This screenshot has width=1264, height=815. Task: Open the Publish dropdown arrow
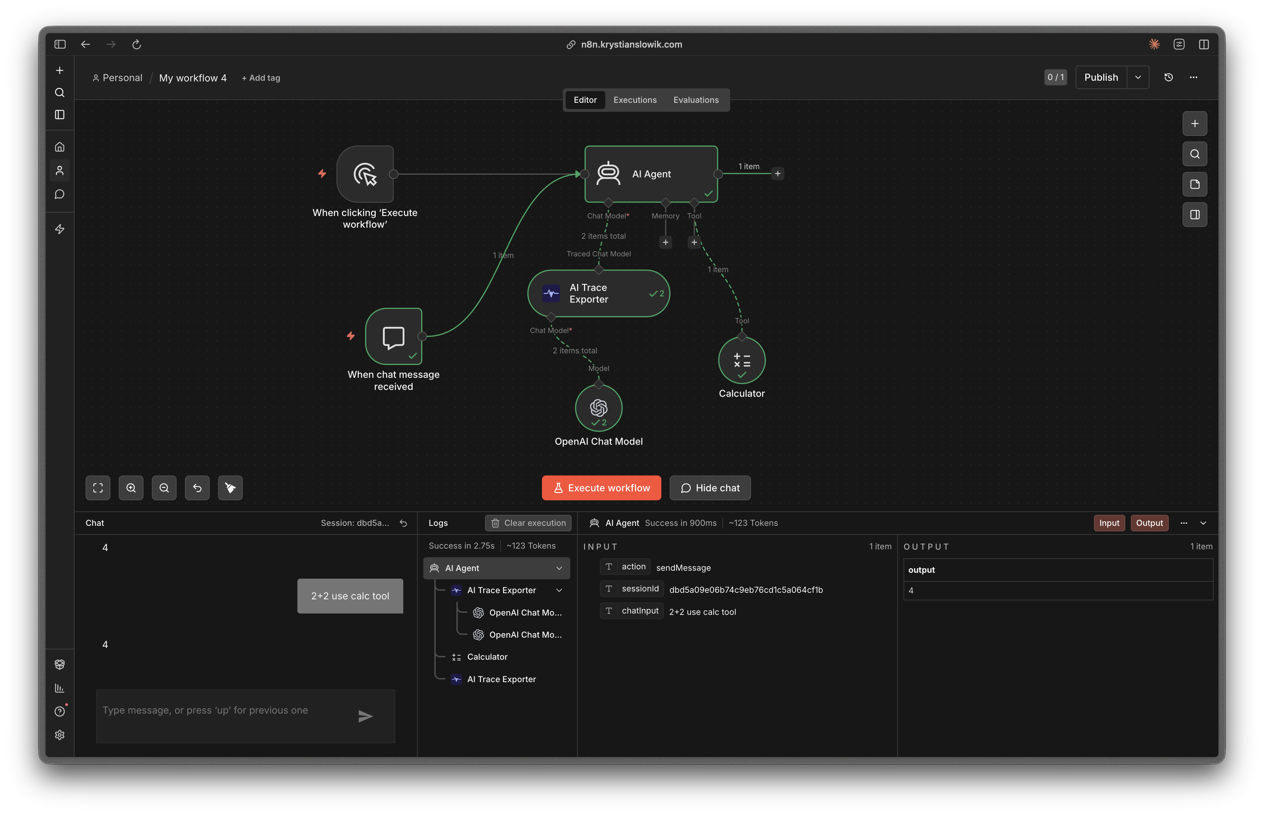tap(1138, 77)
